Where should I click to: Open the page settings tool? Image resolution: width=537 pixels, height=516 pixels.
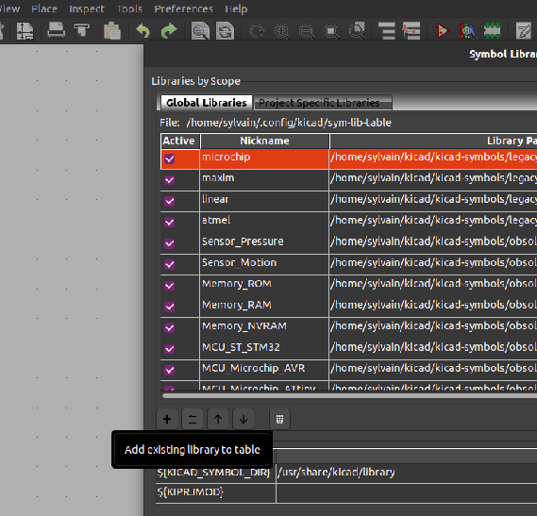pyautogui.click(x=25, y=31)
